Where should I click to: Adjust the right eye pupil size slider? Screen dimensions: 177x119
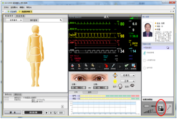[78, 88]
